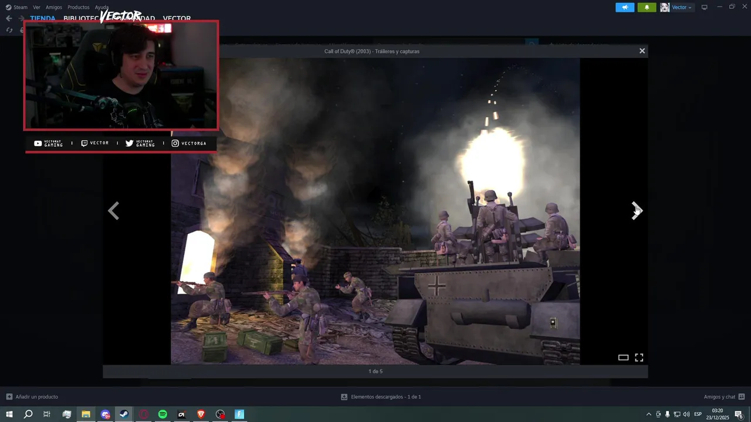Open the Amigos menu

[54, 7]
